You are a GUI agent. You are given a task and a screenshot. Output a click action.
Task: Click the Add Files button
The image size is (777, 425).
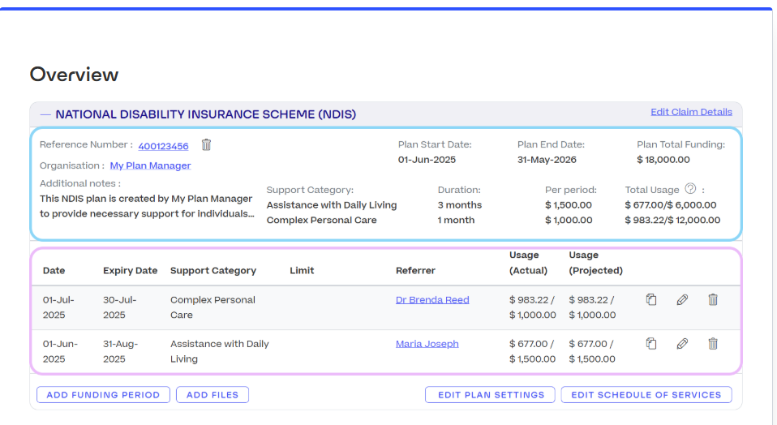(212, 395)
